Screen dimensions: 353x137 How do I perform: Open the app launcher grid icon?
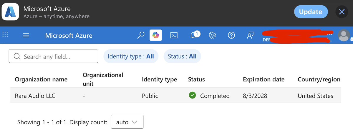click(5, 34)
